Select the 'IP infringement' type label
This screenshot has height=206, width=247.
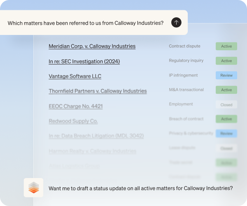pos(183,75)
